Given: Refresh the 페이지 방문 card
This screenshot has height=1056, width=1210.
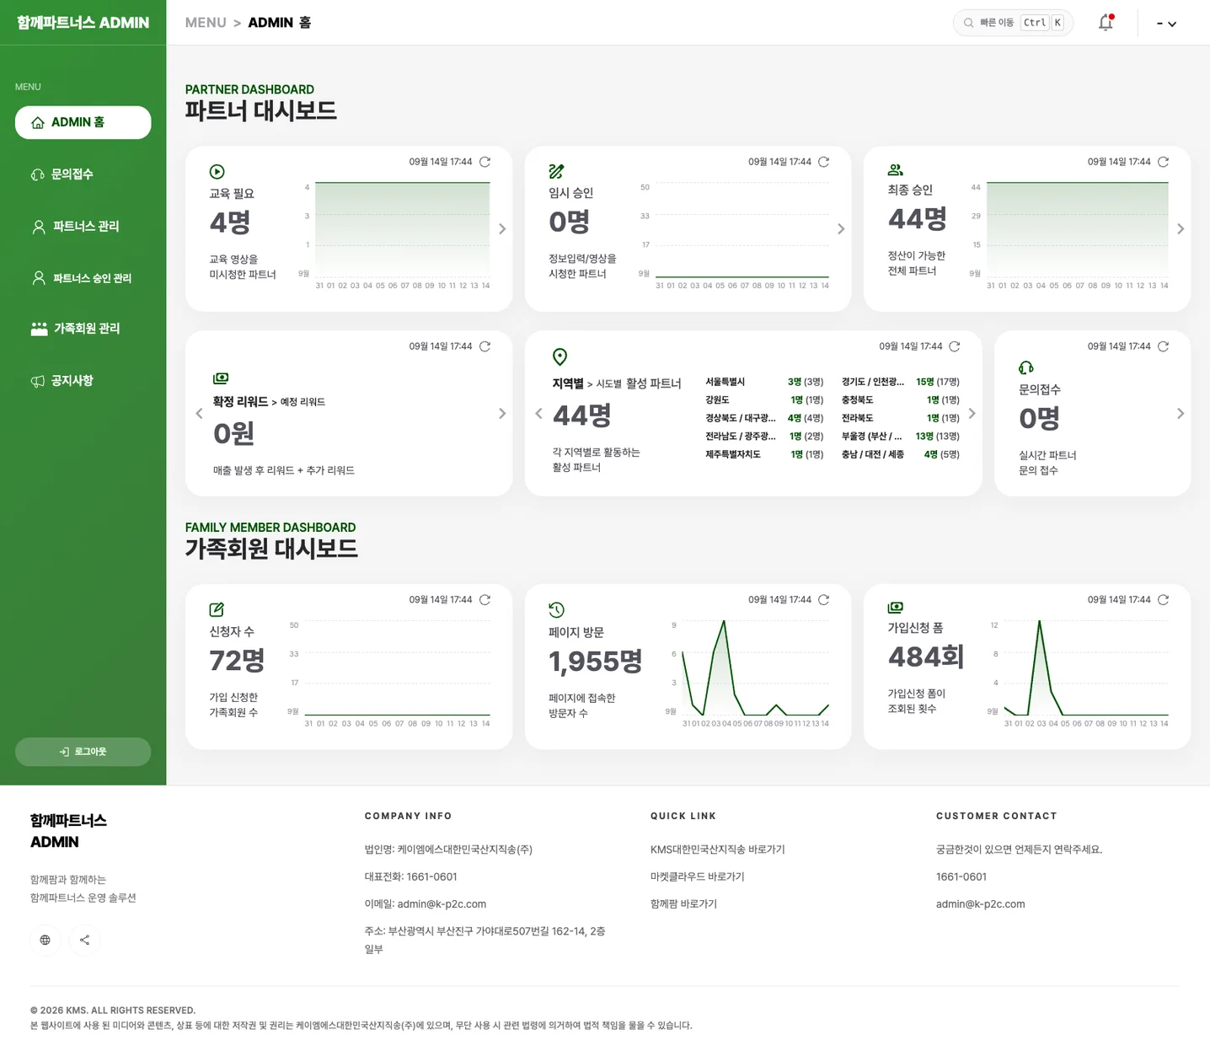Looking at the screenshot, I should pyautogui.click(x=824, y=600).
